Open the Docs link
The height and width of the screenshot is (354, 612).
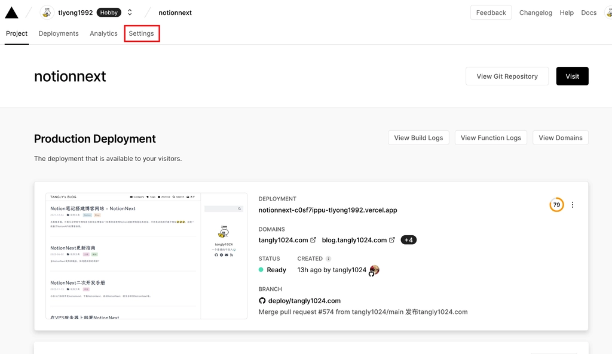589,13
